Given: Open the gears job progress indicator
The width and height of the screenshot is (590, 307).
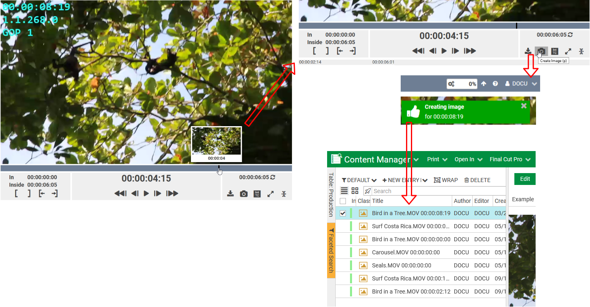Looking at the screenshot, I should coord(451,84).
